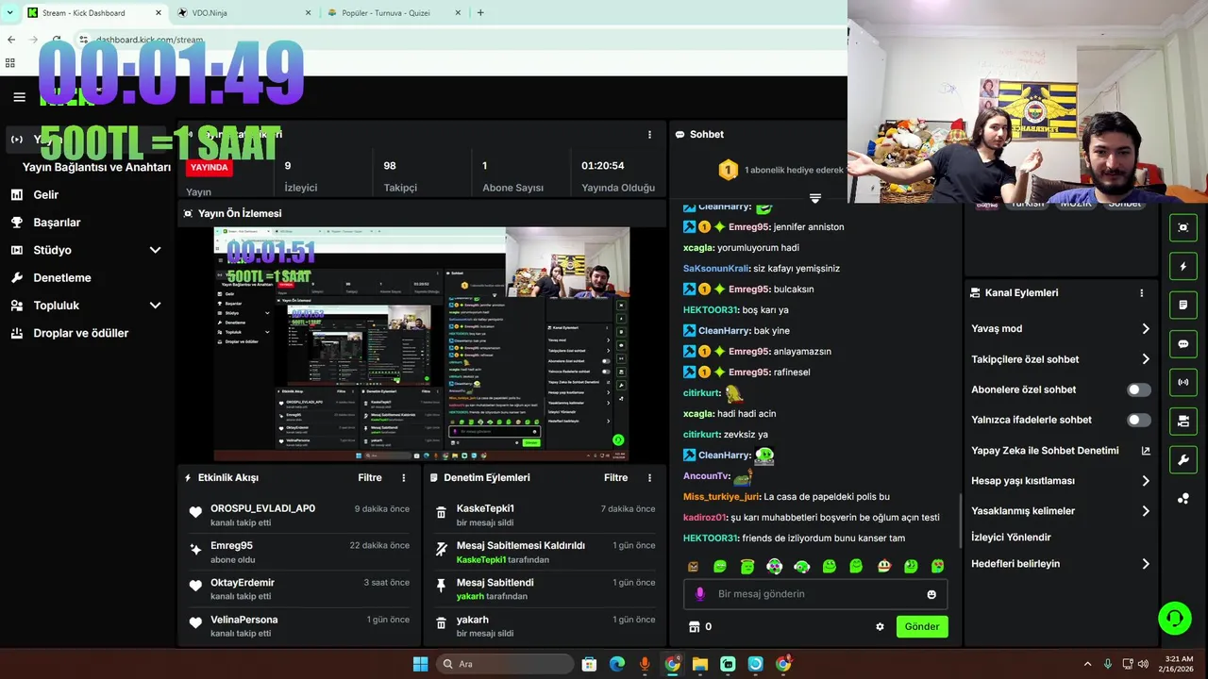Select OROSPU_EVLADI_AP0 follow event
The width and height of the screenshot is (1208, 679).
[x=299, y=515]
